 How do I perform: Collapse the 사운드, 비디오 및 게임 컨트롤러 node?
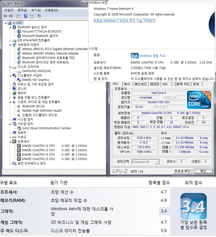[x=10, y=102]
